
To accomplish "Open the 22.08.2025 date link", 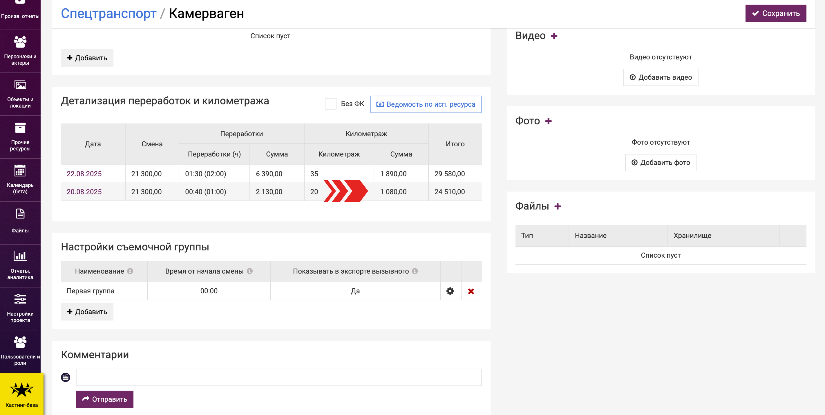I will [84, 174].
